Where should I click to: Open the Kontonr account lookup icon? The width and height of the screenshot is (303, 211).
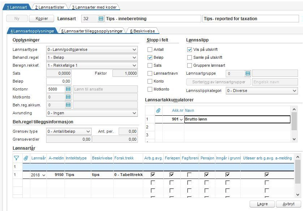click(x=68, y=89)
